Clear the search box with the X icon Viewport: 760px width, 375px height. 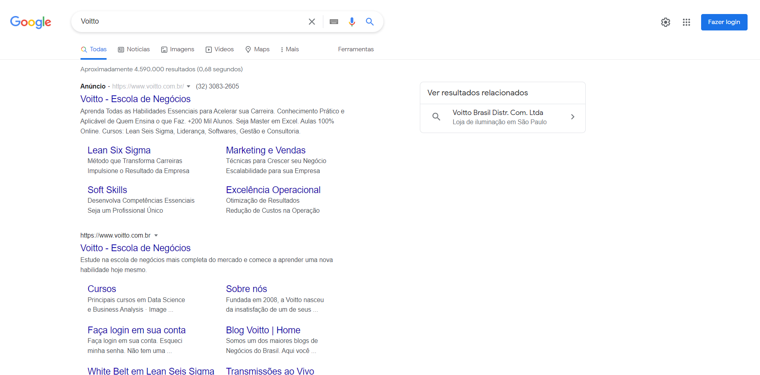[x=312, y=22]
